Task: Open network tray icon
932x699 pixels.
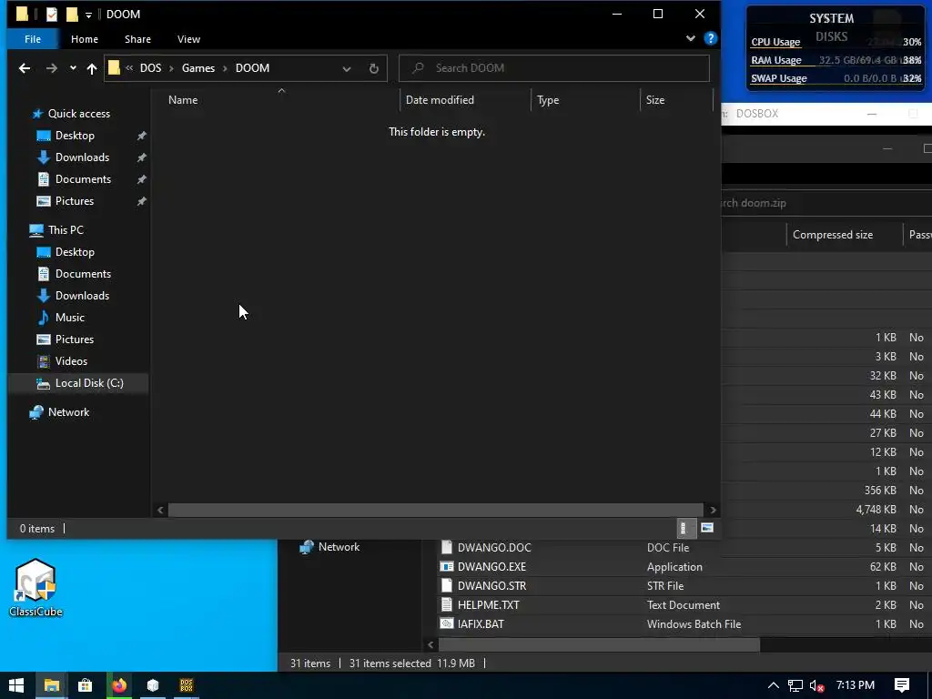Action: (x=795, y=686)
